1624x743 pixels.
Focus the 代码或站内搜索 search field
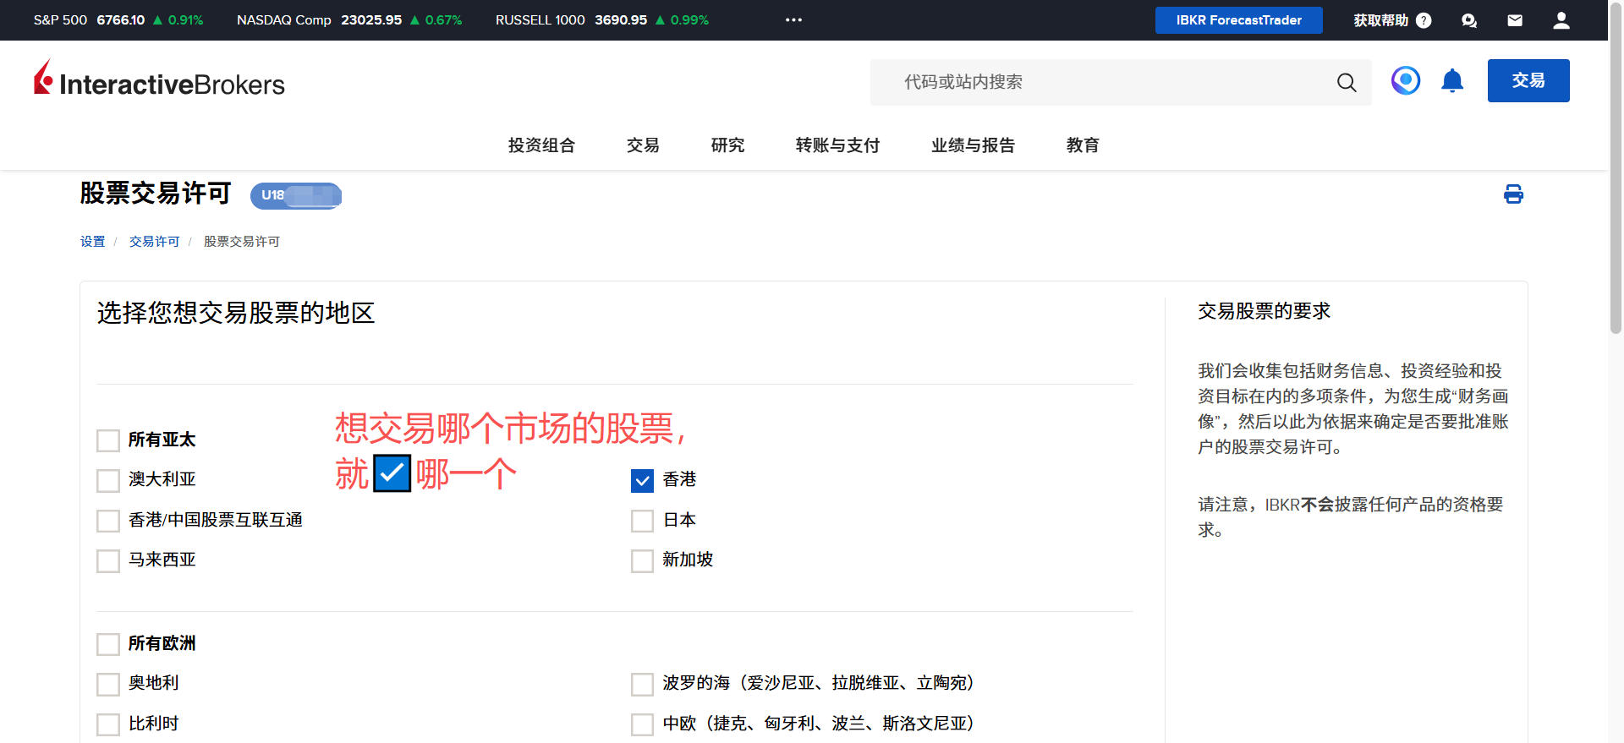pyautogui.click(x=1100, y=82)
